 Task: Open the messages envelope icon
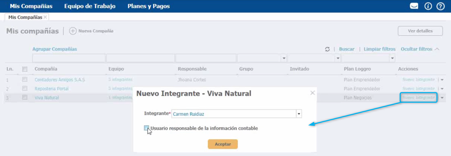pyautogui.click(x=414, y=6)
